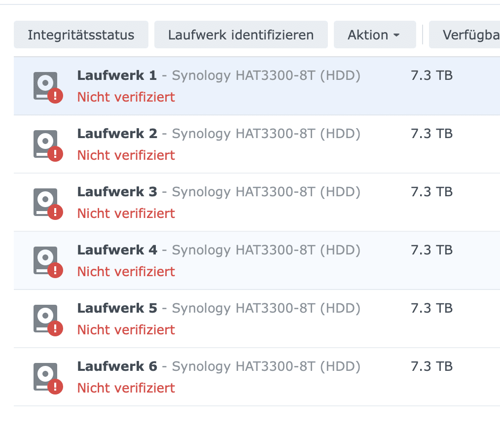Click the Laufwerk 6 drive icon
Image resolution: width=500 pixels, height=431 pixels.
pos(45,377)
